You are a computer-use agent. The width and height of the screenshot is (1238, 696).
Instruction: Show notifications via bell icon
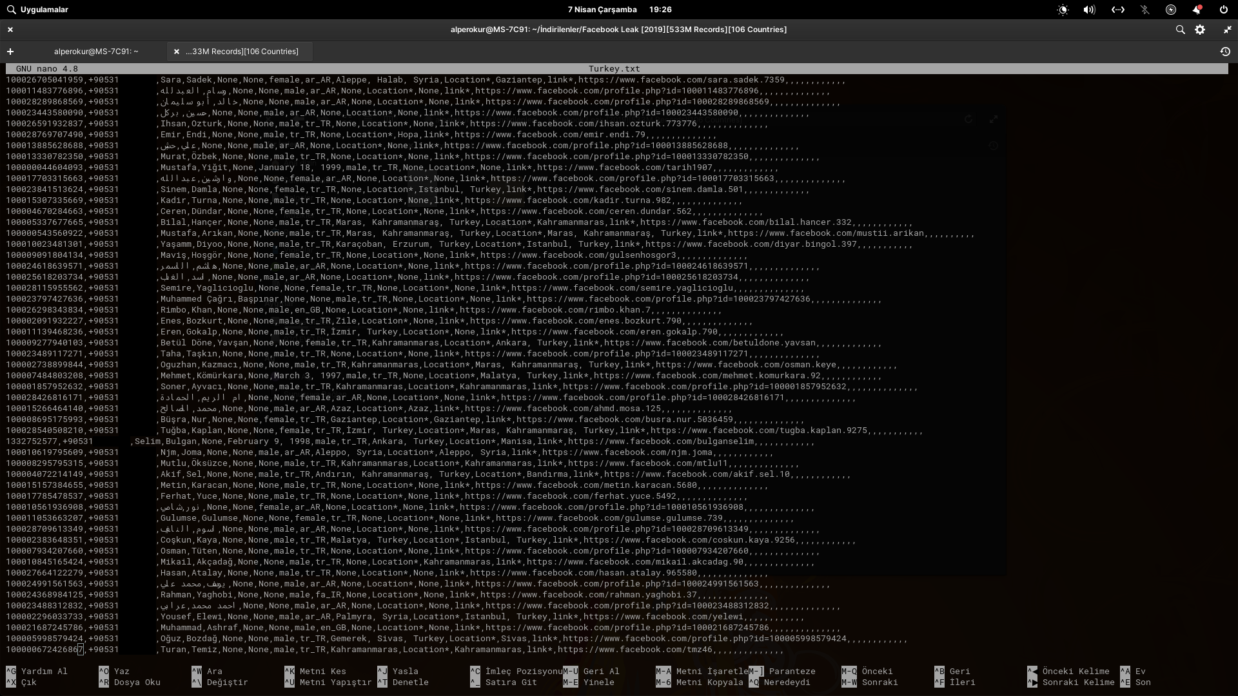(1197, 10)
